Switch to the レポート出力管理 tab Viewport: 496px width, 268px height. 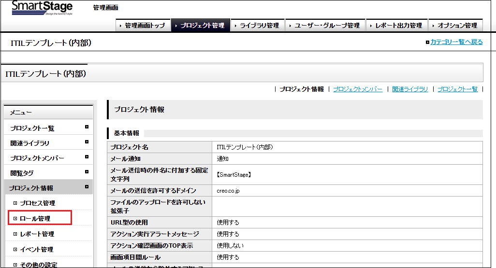coord(397,25)
